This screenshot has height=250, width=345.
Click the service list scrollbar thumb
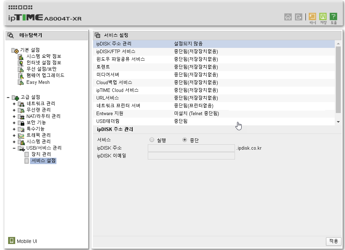pos(338,80)
